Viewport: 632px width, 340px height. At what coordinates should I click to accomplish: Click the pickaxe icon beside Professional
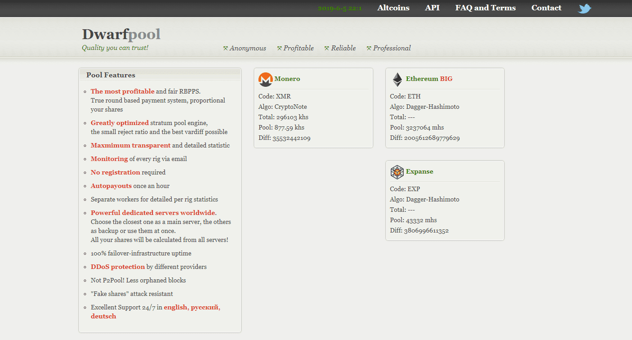click(x=369, y=48)
